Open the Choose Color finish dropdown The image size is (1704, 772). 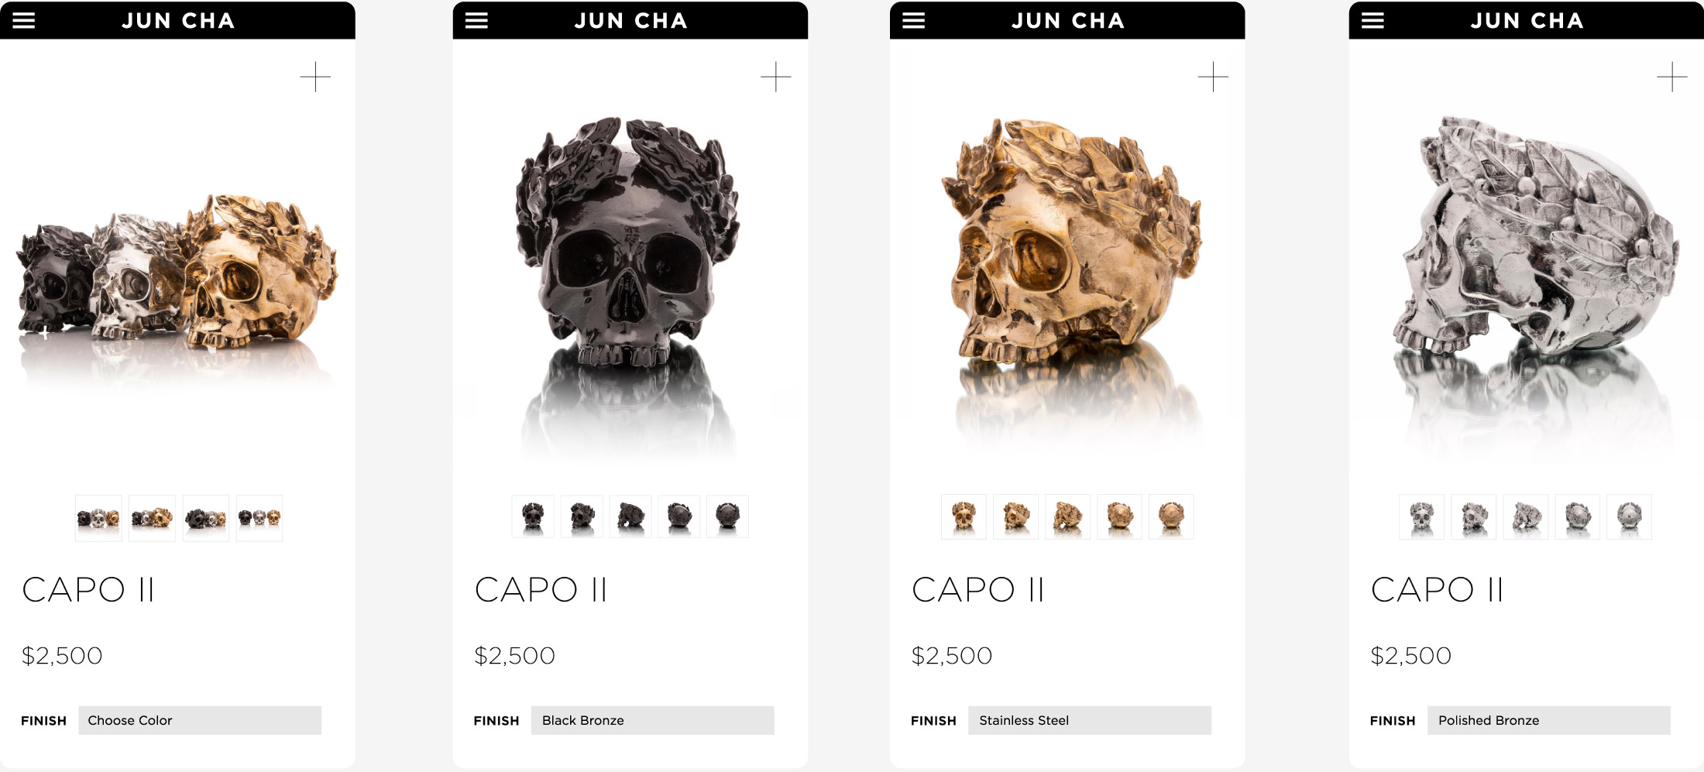point(200,720)
